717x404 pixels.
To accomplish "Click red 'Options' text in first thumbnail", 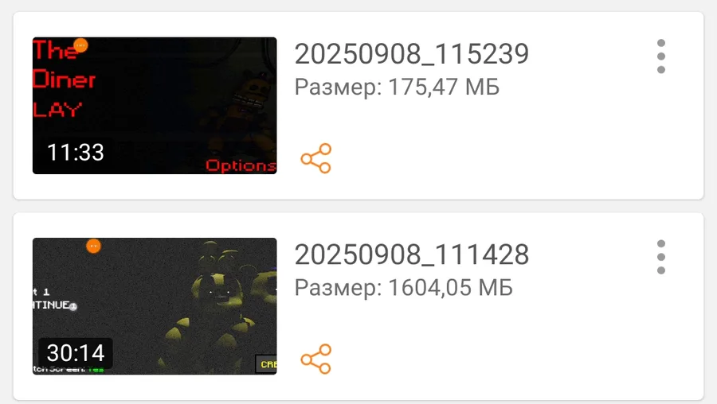I will (241, 165).
